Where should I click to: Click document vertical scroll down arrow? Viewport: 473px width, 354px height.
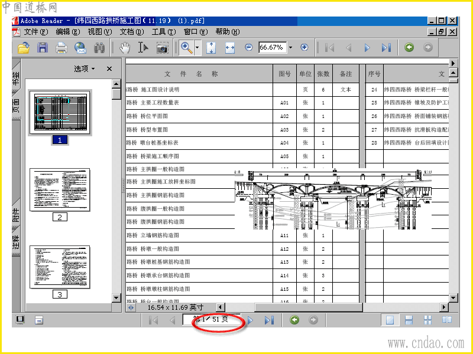tap(453, 298)
